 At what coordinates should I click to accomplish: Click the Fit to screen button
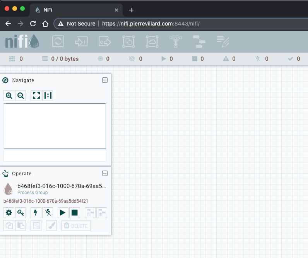[x=36, y=96]
